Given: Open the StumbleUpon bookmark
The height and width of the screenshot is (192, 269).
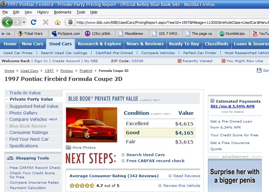Looking at the screenshot, I should pyautogui.click(x=233, y=34).
